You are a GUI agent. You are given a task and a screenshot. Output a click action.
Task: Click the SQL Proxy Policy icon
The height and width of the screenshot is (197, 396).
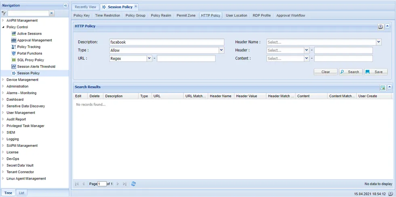14,60
